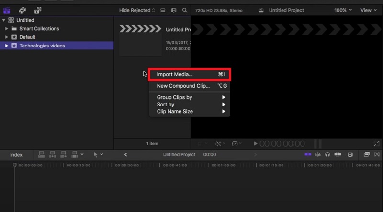
Task: Toggle browser between list and filmstrip view
Action: pyautogui.click(x=163, y=10)
